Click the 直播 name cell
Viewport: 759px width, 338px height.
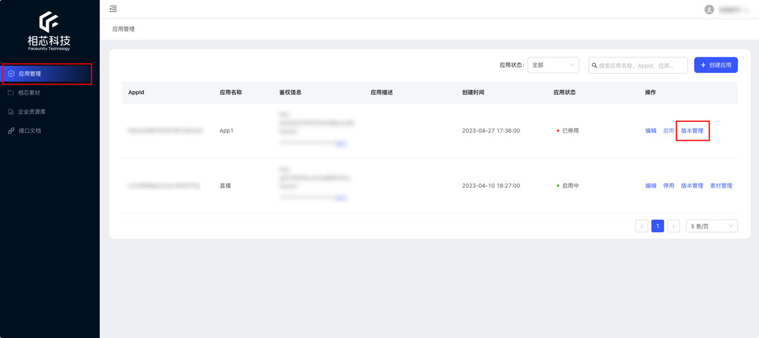click(x=225, y=186)
